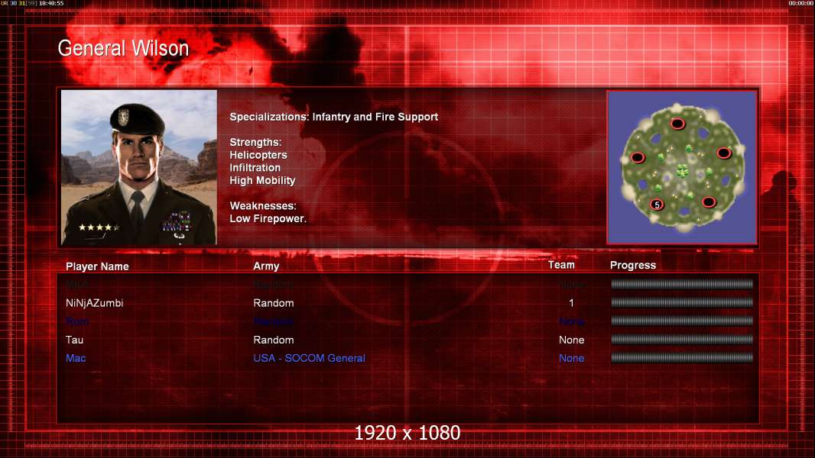Click Tau's loading progress bar
This screenshot has height=458, width=815.
point(682,339)
